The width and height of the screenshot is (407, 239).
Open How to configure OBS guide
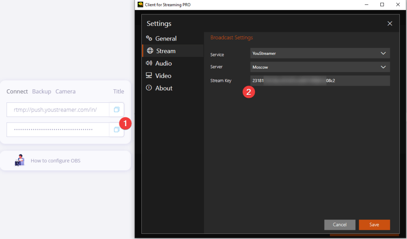pyautogui.click(x=55, y=161)
